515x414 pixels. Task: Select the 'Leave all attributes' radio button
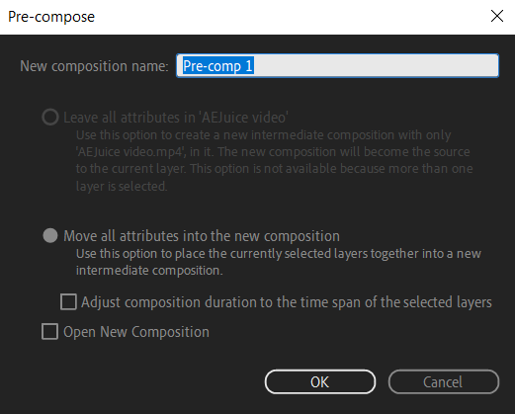[50, 118]
